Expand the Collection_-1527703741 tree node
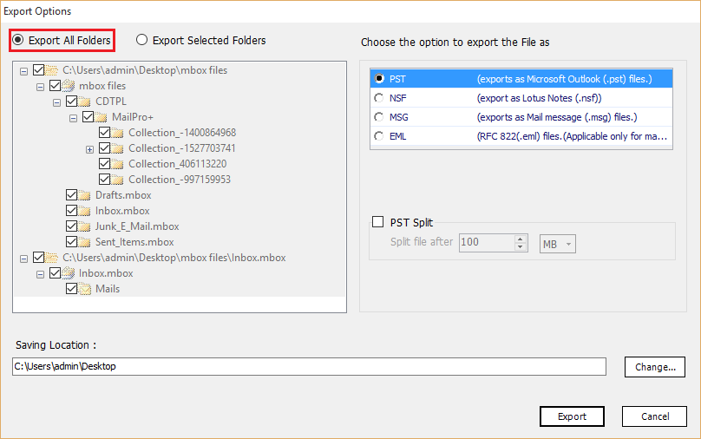The height and width of the screenshot is (439, 701). (x=89, y=148)
